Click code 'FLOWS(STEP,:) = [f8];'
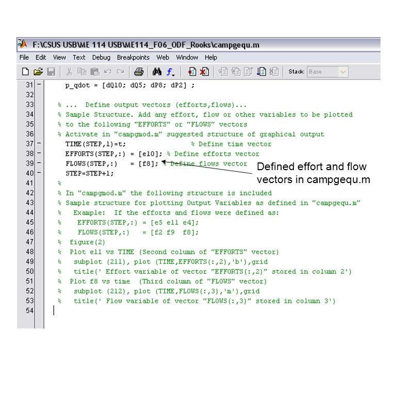 [112, 163]
